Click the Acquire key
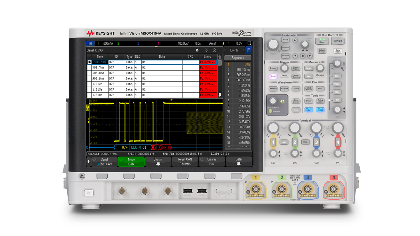Screen dimensions: 420x236 (285, 89)
